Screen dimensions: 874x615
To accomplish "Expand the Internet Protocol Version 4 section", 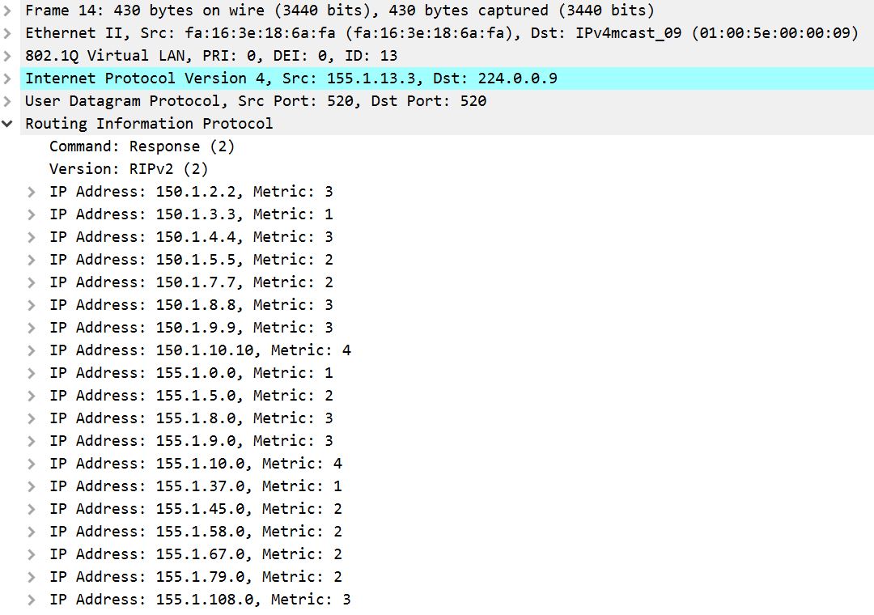I will (x=8, y=78).
